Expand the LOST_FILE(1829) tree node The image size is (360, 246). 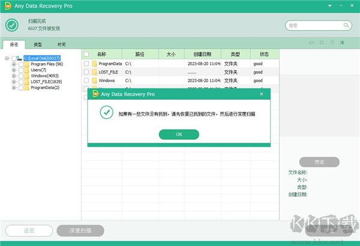click(x=14, y=82)
